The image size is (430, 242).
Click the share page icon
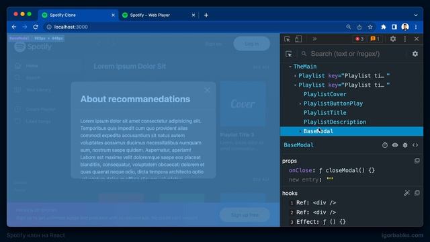point(359,27)
